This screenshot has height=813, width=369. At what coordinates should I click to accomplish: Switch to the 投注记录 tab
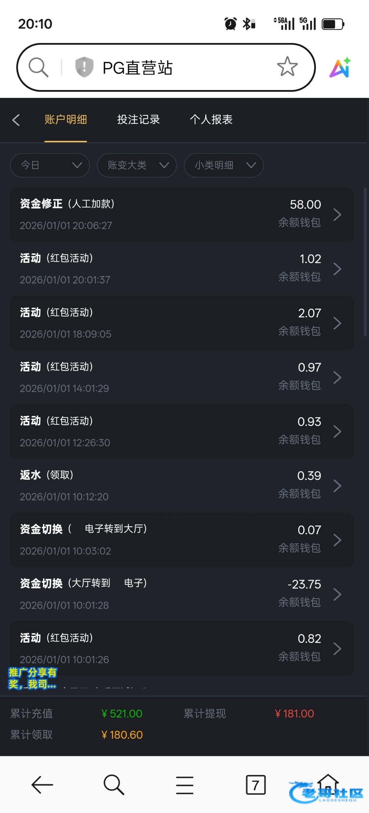138,120
